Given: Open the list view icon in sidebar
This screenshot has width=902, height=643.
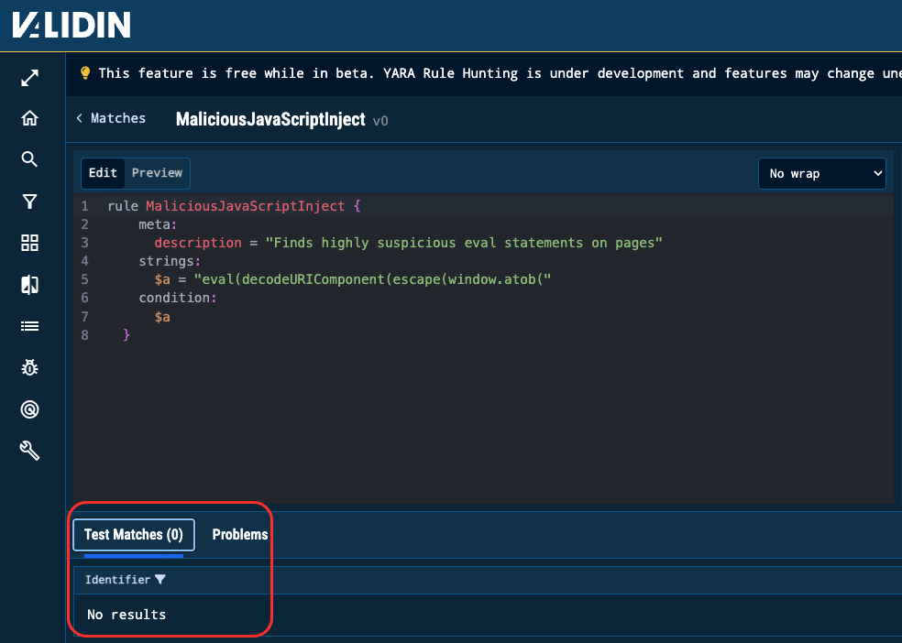Looking at the screenshot, I should tap(29, 326).
